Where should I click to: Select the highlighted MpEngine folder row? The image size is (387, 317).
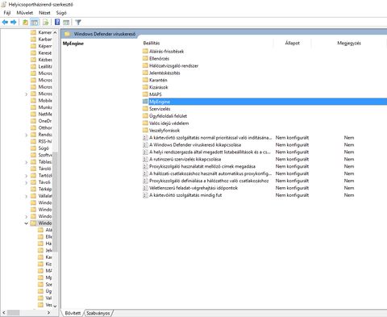[264, 102]
